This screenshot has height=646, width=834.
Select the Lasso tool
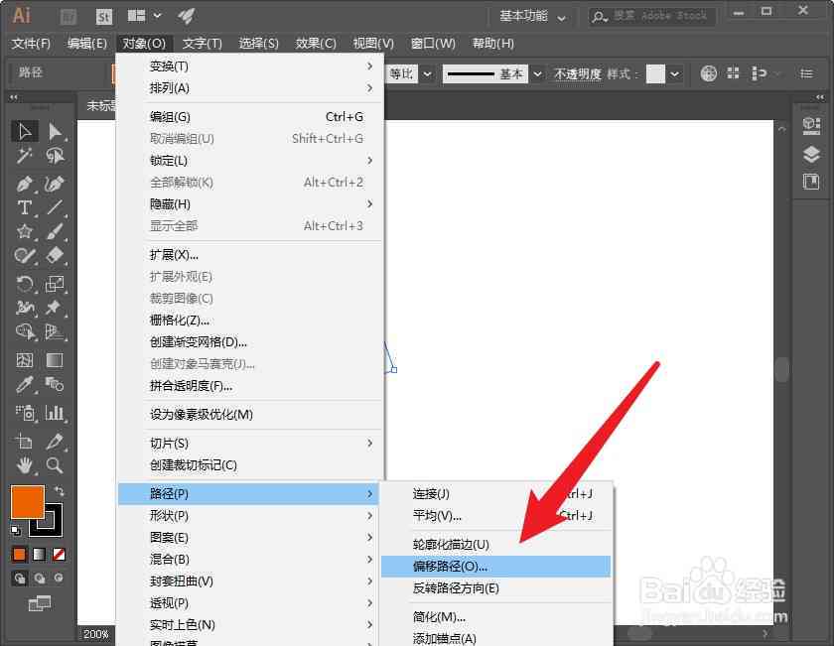[x=55, y=156]
